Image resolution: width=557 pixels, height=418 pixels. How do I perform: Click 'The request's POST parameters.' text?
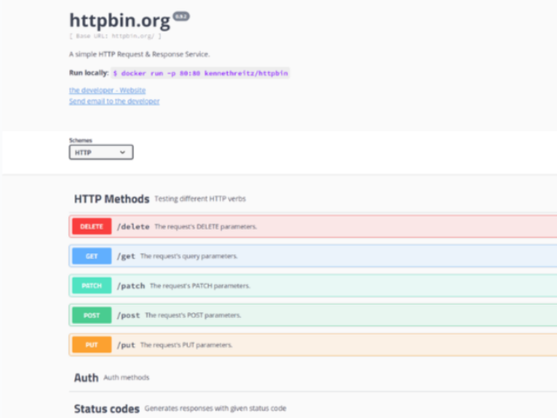pos(193,315)
